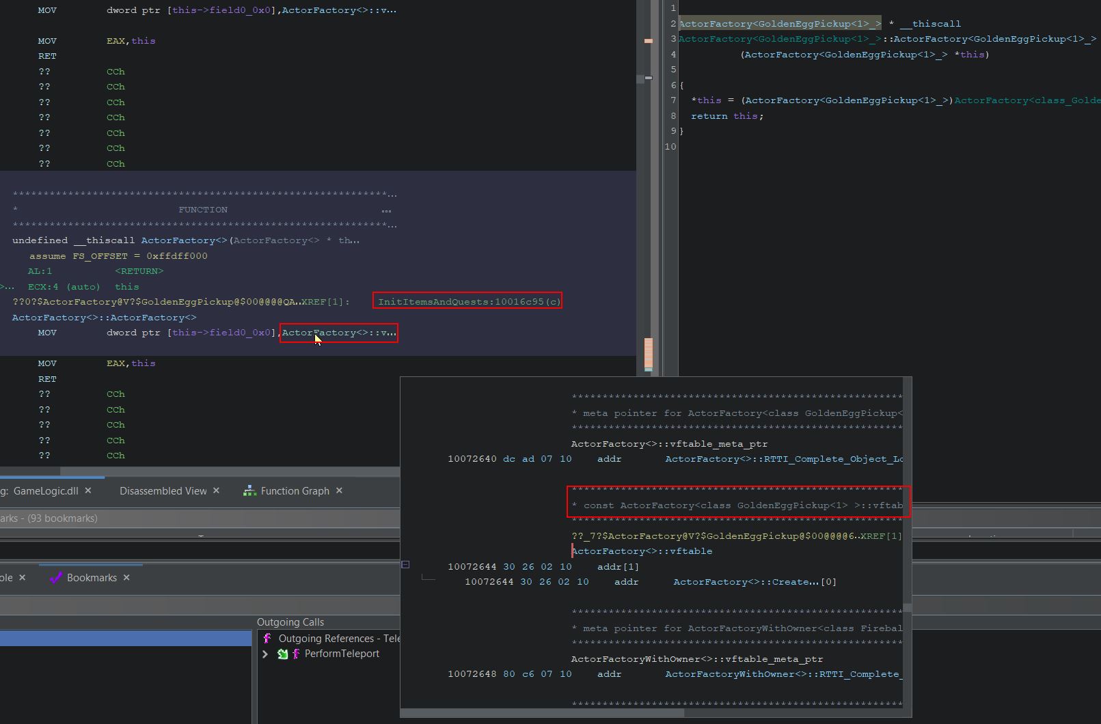The image size is (1101, 724).
Task: Click the mangled ??0?$ActorFactory@V?$GoldenEggPickup symbol
Action: (156, 302)
